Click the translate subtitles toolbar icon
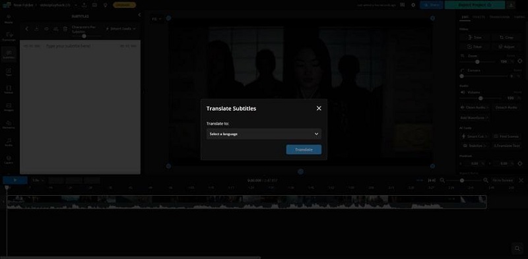 click(x=55, y=29)
